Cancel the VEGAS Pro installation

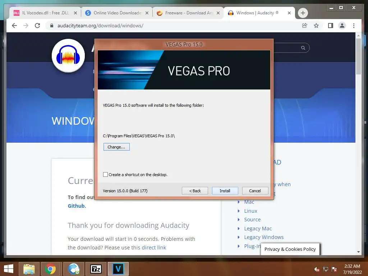click(255, 191)
